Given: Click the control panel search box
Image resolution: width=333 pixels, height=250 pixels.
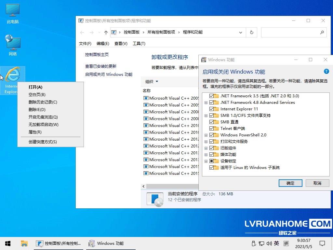Looking at the screenshot, I should (289, 33).
